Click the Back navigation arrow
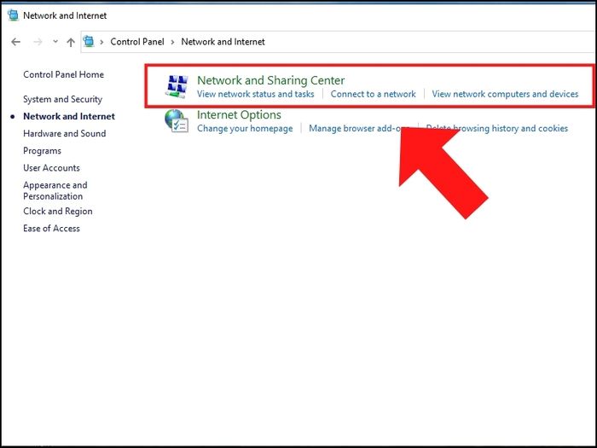Image resolution: width=597 pixels, height=448 pixels. pyautogui.click(x=15, y=42)
